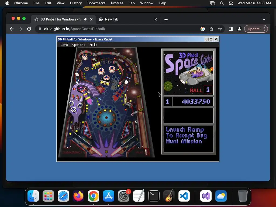Image resolution: width=276 pixels, height=207 pixels.
Task: Open the Options menu in Pinball window
Action: tap(79, 45)
